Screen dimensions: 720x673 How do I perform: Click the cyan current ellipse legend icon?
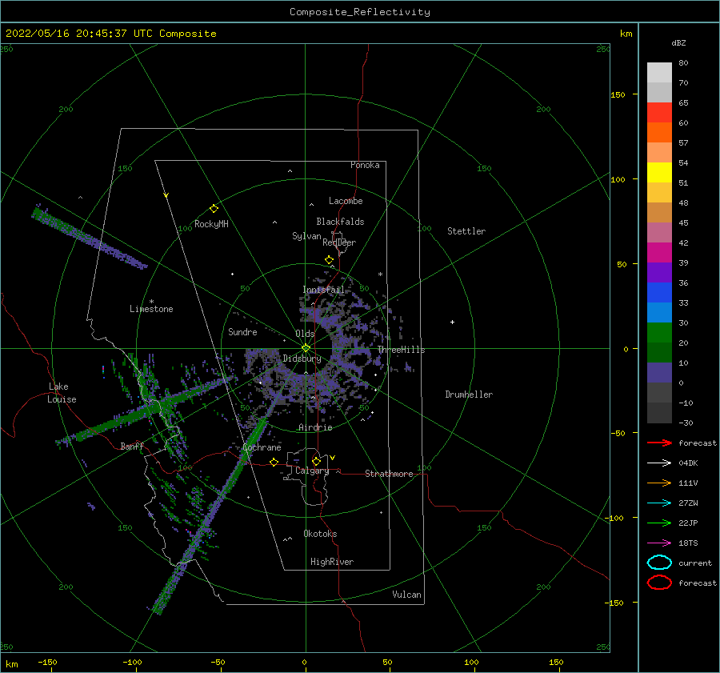(x=659, y=563)
